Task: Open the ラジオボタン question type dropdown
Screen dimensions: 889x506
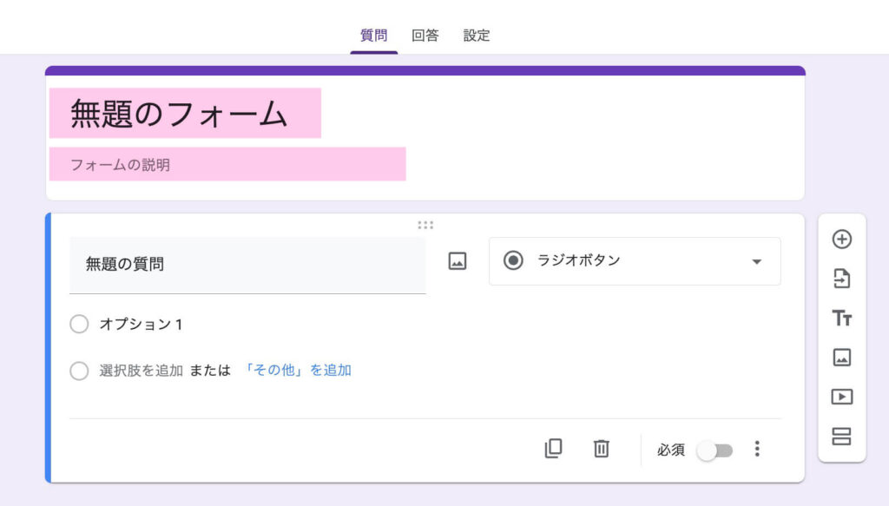Action: pos(635,261)
